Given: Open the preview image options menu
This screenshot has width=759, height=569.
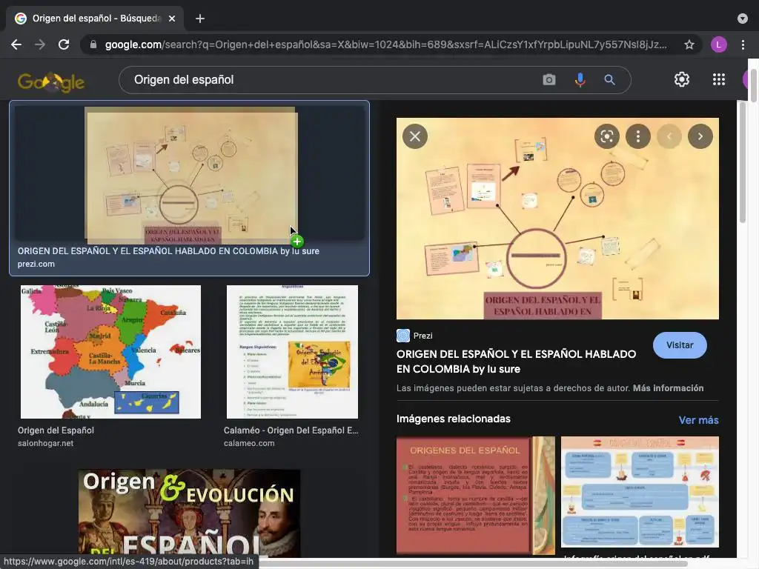Looking at the screenshot, I should point(638,136).
